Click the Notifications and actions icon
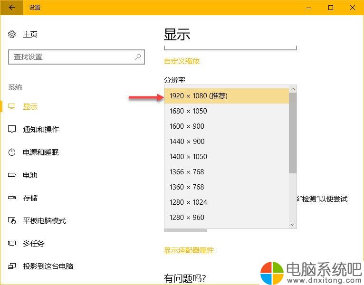 coord(12,130)
